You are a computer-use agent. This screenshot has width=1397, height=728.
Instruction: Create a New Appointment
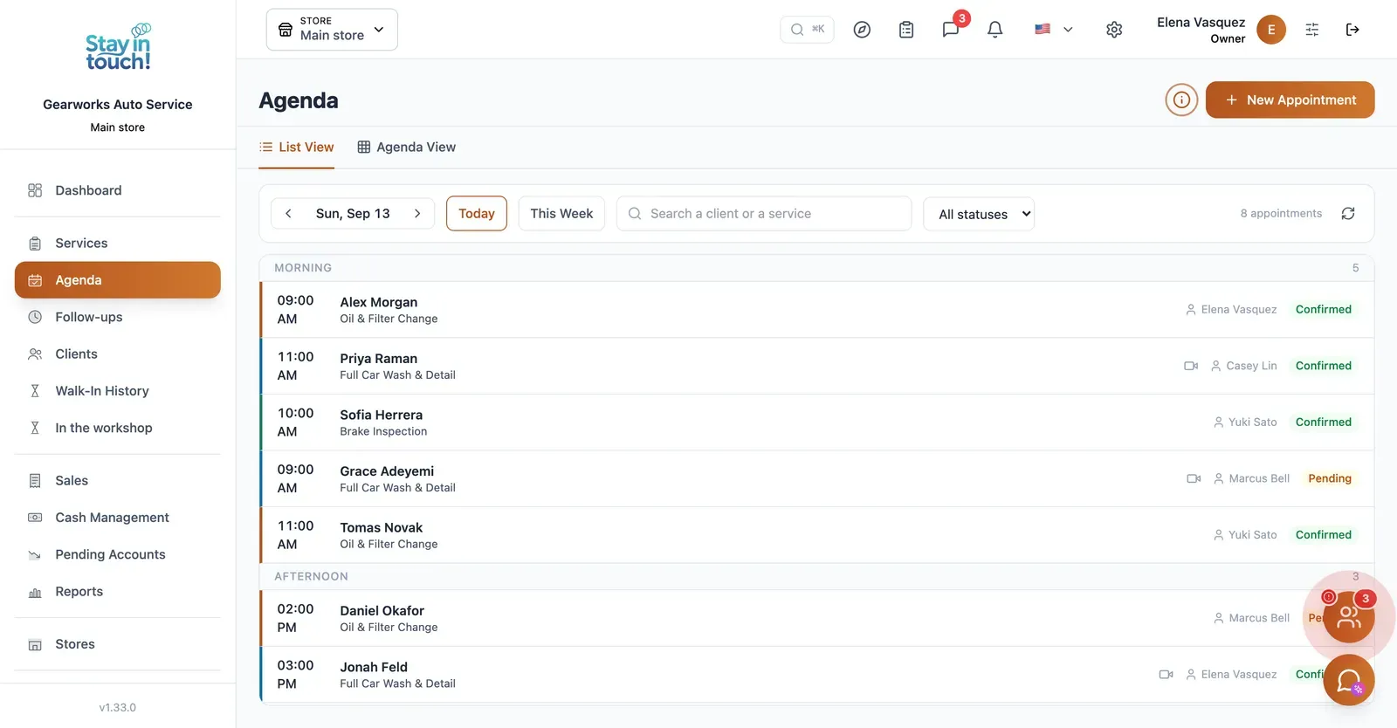[x=1290, y=100]
